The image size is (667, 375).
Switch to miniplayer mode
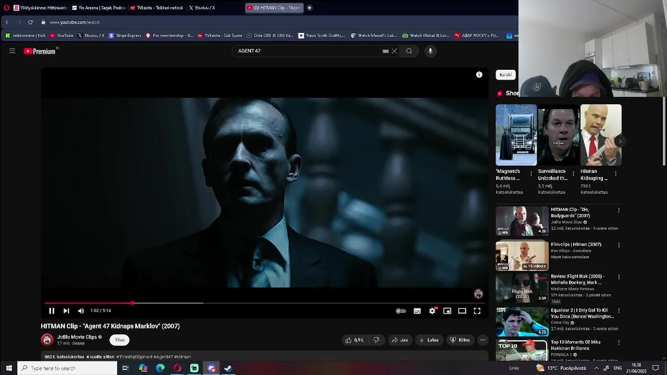click(x=447, y=311)
